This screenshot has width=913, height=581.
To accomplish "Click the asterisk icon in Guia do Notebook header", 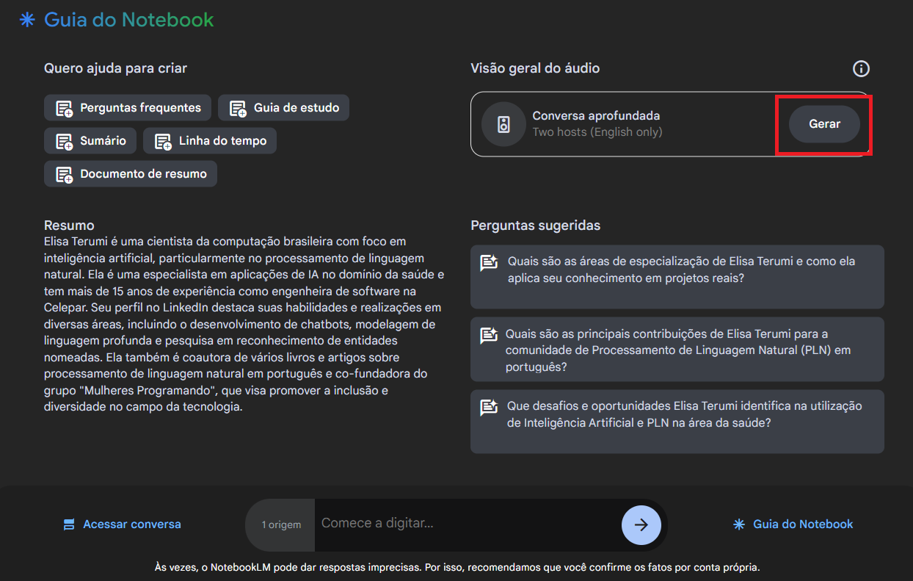I will tap(27, 20).
